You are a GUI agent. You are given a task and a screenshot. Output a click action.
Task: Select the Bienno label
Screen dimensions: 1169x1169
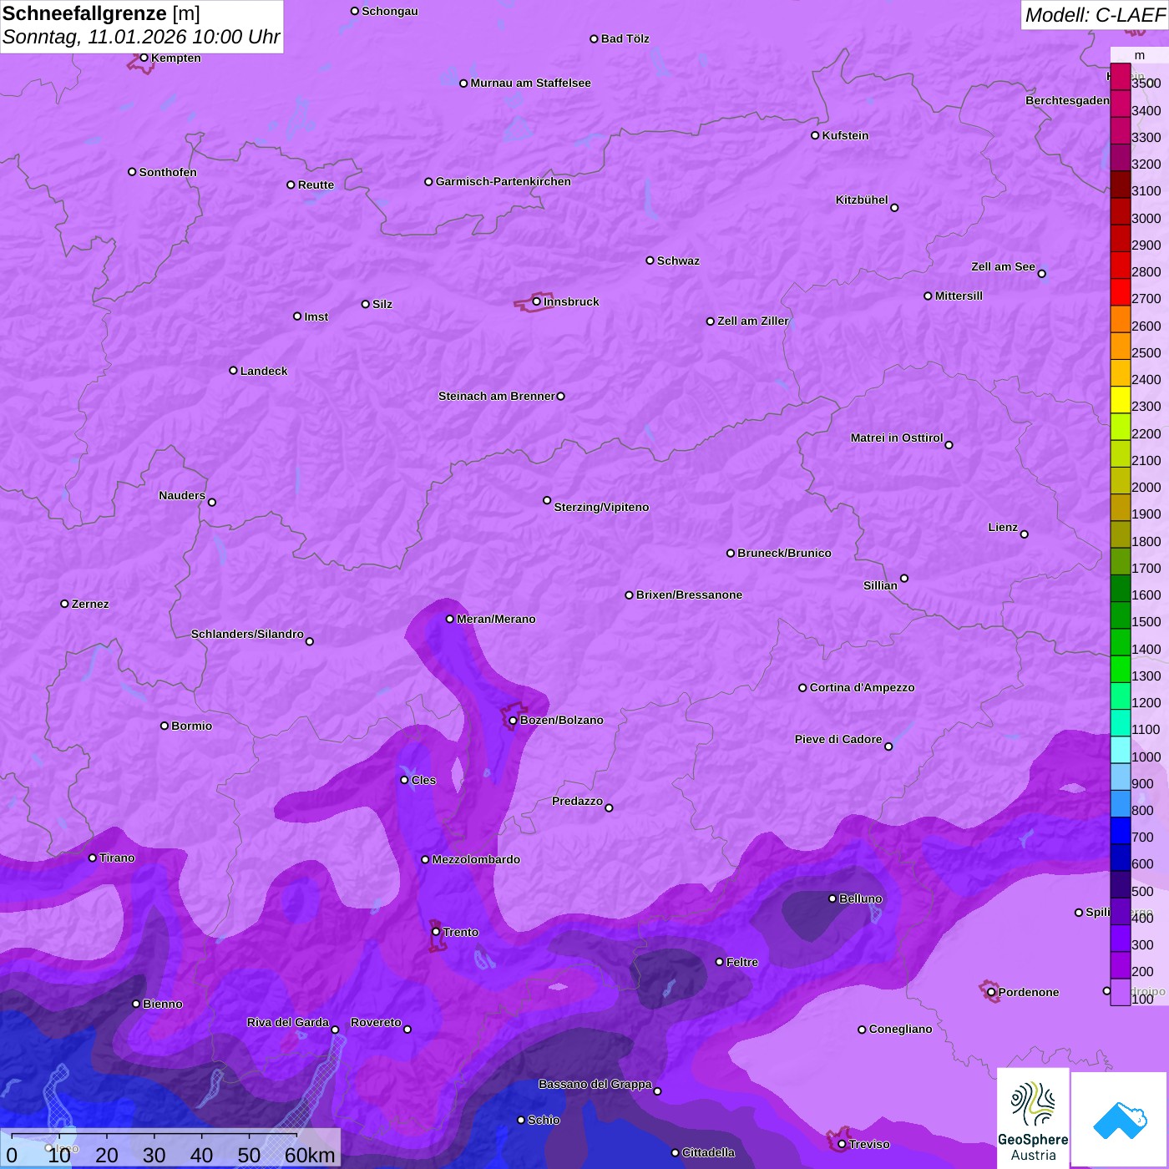click(163, 1004)
